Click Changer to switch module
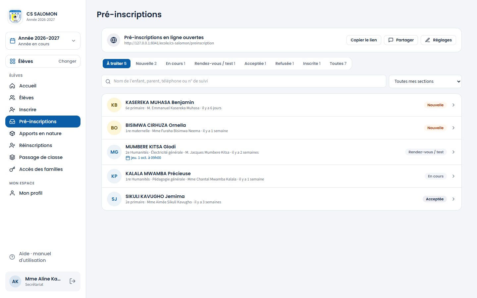This screenshot has height=298, width=477. 67,61
